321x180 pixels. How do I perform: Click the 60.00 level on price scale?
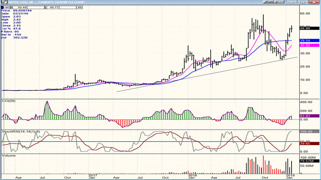click(305, 13)
